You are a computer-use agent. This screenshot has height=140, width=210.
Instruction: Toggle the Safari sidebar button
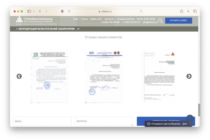point(29,12)
